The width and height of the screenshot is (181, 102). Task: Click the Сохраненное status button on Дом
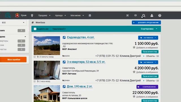147,87
